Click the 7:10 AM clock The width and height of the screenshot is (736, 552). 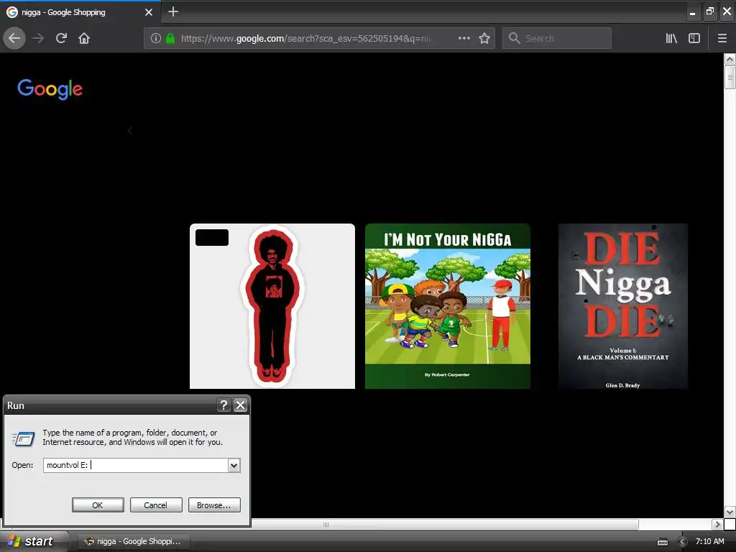click(x=709, y=541)
